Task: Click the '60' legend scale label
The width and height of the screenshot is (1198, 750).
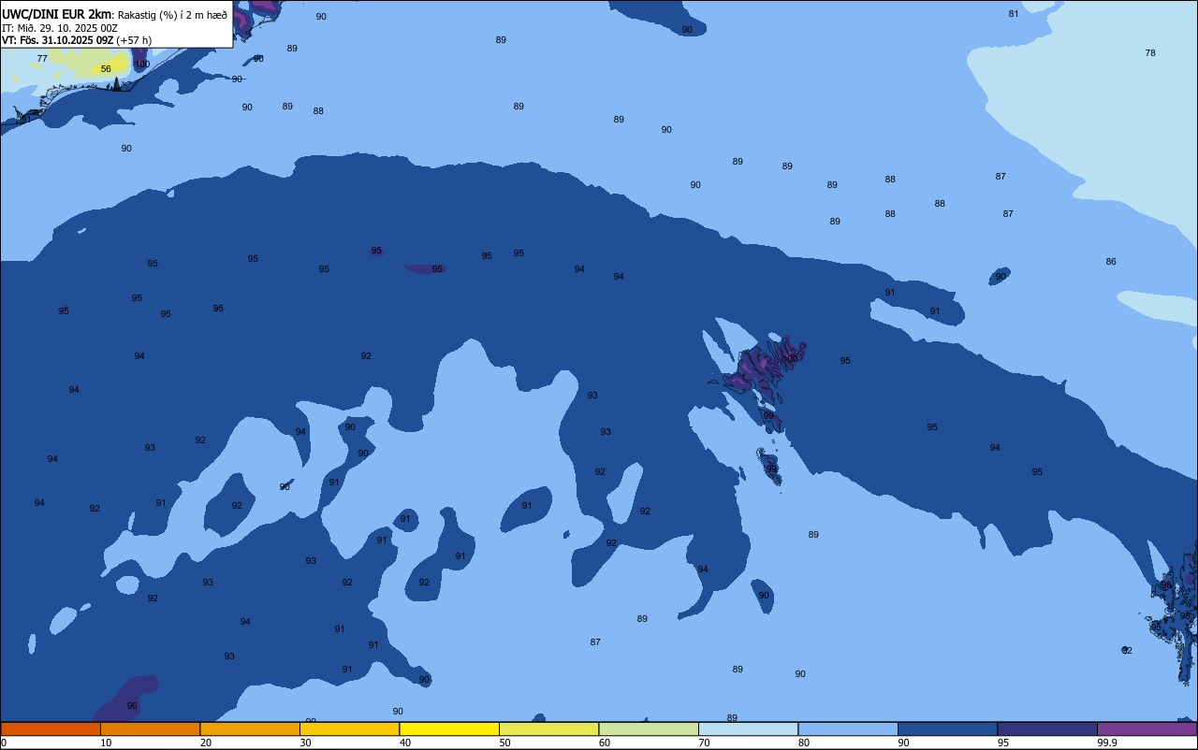Action: pos(605,743)
